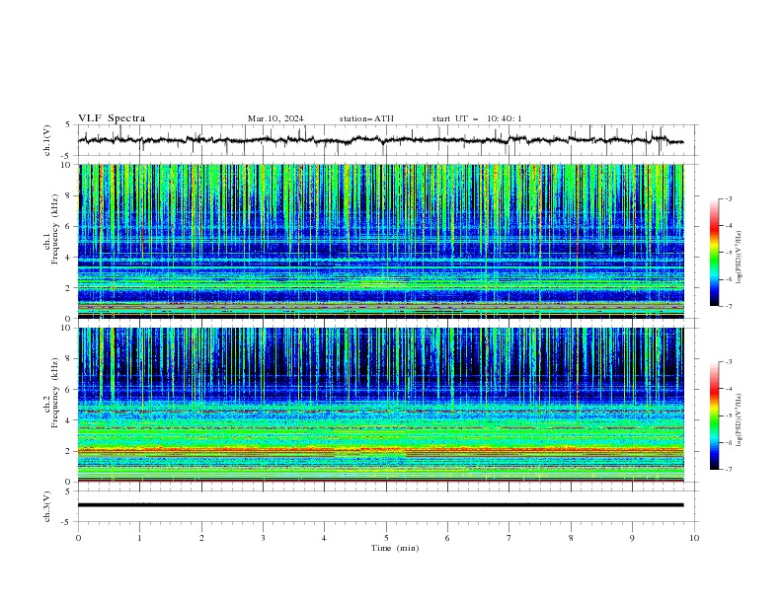Click the "1" tick on the time axis
Screen dimensions: 782x604
coord(140,538)
